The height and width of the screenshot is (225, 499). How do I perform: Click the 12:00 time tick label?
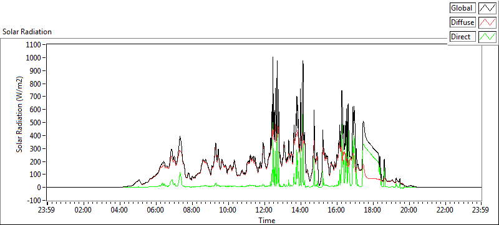click(264, 210)
